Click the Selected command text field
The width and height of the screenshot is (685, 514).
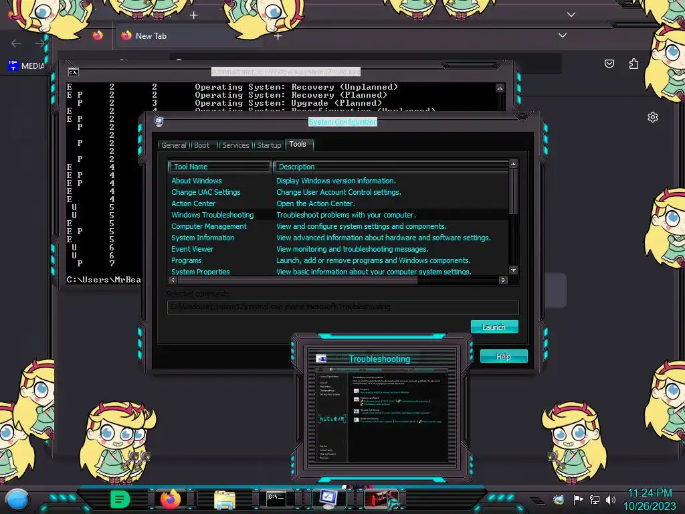pos(342,307)
